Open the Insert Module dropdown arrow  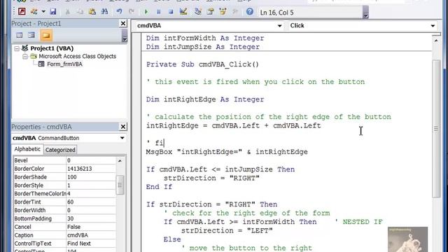[x=43, y=12]
